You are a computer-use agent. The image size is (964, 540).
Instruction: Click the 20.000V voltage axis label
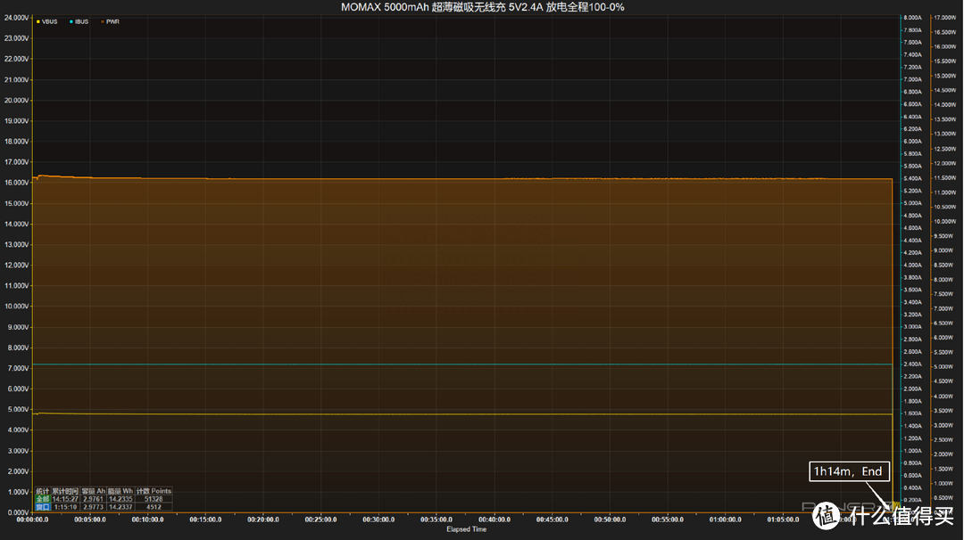point(16,100)
